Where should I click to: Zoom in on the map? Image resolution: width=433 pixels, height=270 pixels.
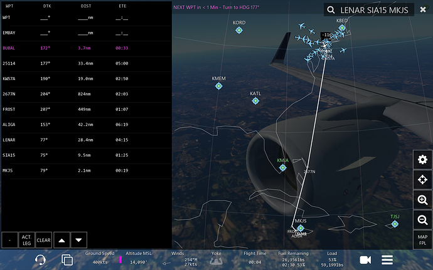click(x=422, y=200)
